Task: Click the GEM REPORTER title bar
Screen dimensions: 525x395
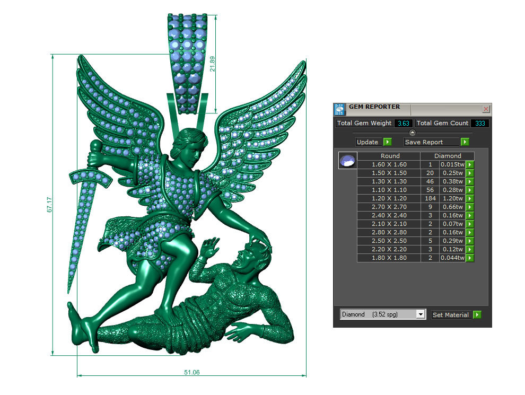Action: pyautogui.click(x=413, y=109)
